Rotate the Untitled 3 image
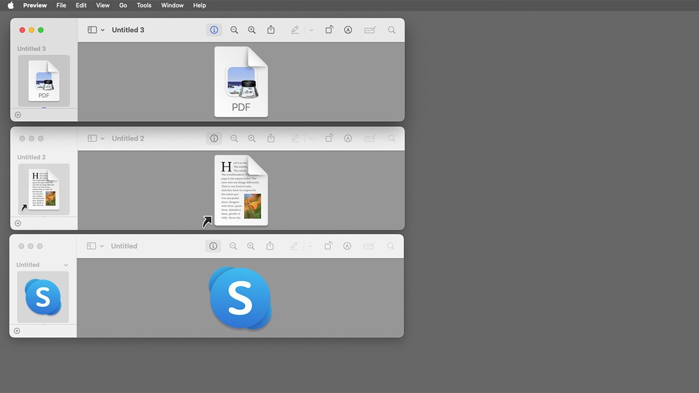 click(329, 30)
